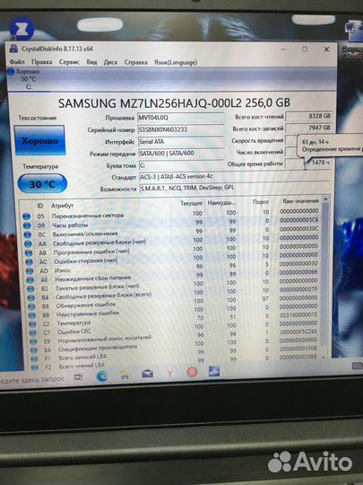
Task: Click status icon of row B8 Обнаружение ошибок
Action: pyautogui.click(x=31, y=307)
